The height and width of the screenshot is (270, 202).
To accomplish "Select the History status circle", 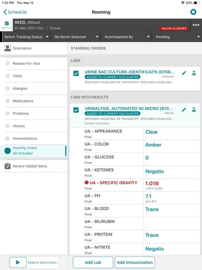I will [7, 126].
